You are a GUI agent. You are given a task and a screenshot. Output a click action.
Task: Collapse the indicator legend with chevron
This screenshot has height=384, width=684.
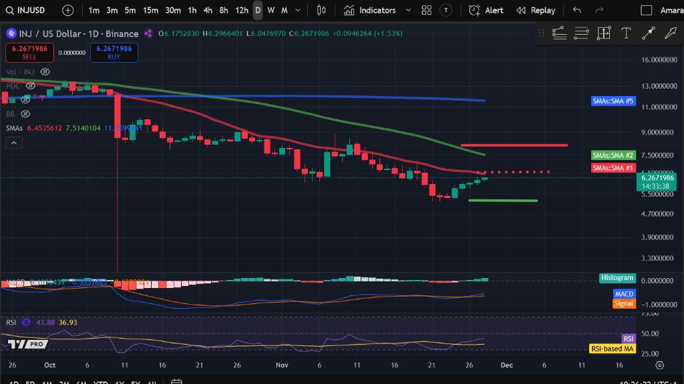click(x=13, y=143)
